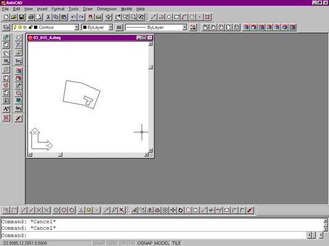Click the Save icon in toolbar
This screenshot has width=329, height=246.
point(22,17)
